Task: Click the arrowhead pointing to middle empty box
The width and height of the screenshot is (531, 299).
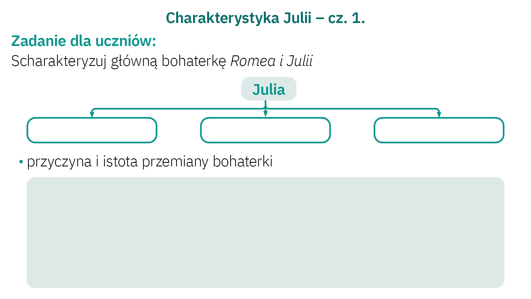Action: click(x=265, y=114)
